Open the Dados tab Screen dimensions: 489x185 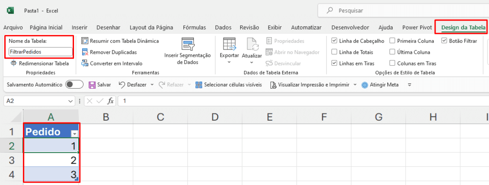click(223, 27)
